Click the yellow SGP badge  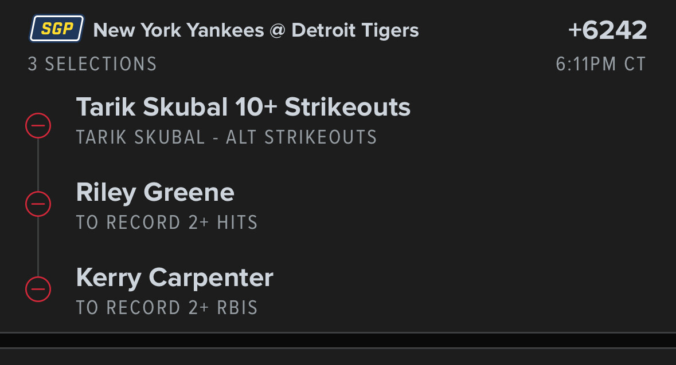57,29
